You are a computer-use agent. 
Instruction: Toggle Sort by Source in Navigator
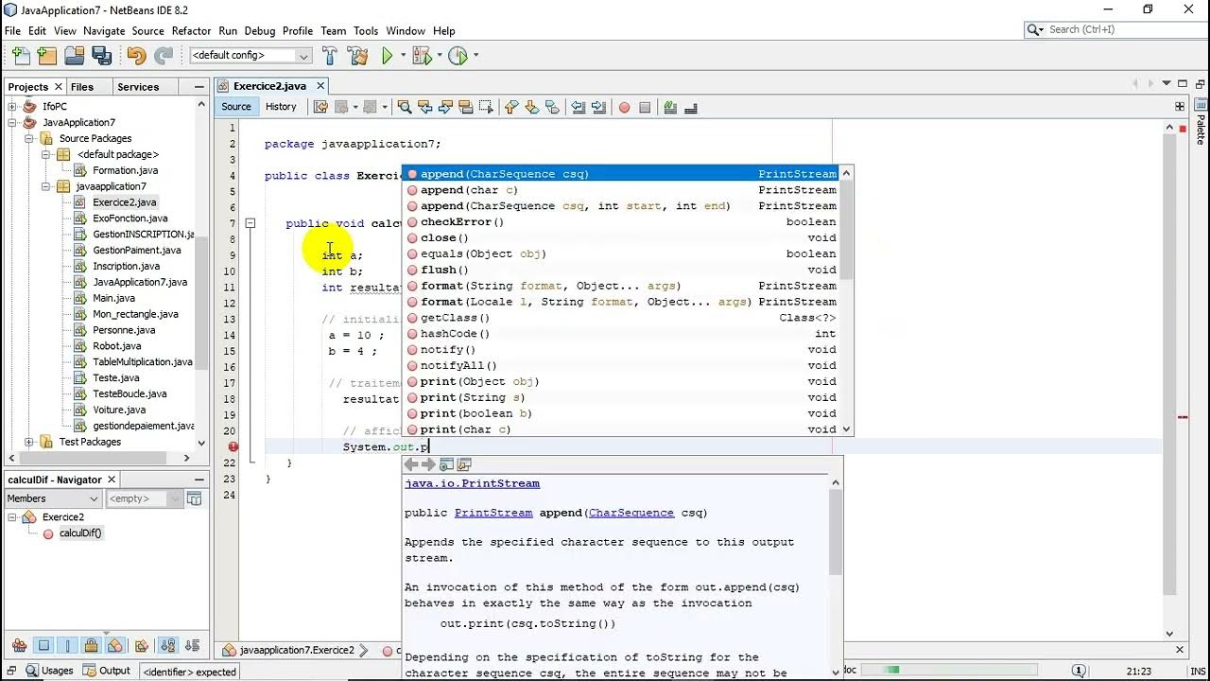[x=191, y=646]
